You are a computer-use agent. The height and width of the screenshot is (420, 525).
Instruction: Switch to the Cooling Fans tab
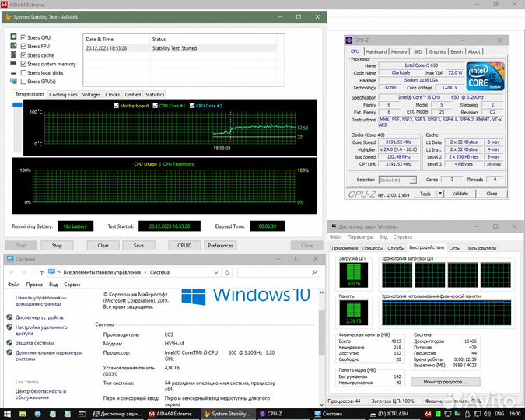(63, 95)
